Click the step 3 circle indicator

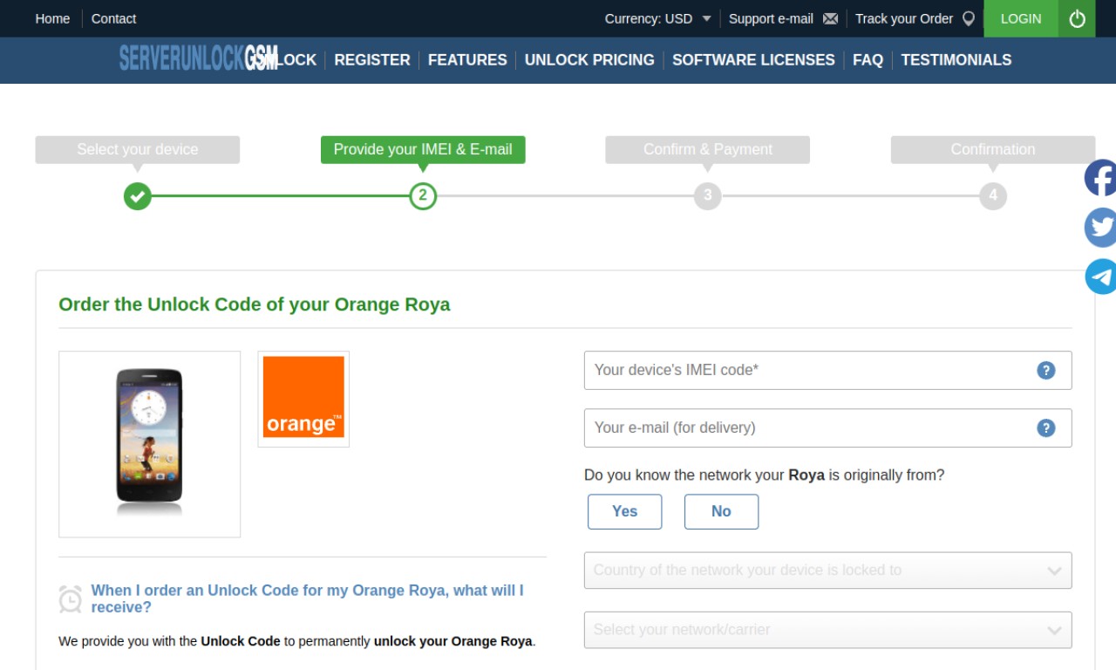(708, 195)
